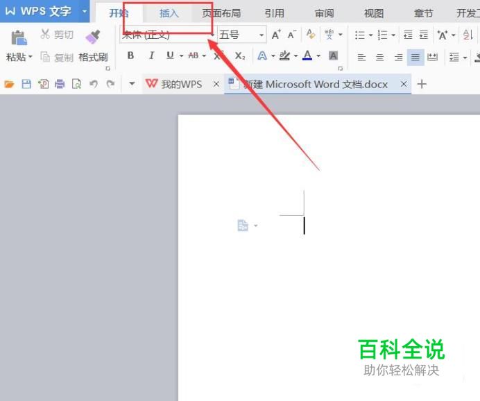Toggle underline formatting

[170, 56]
